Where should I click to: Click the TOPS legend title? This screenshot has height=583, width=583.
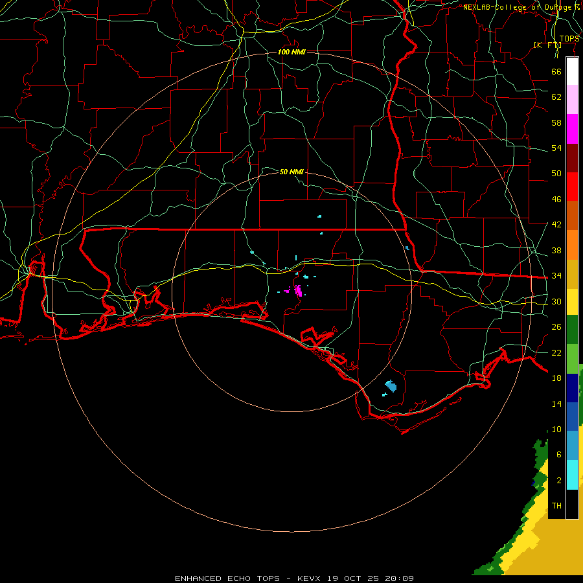pyautogui.click(x=569, y=39)
